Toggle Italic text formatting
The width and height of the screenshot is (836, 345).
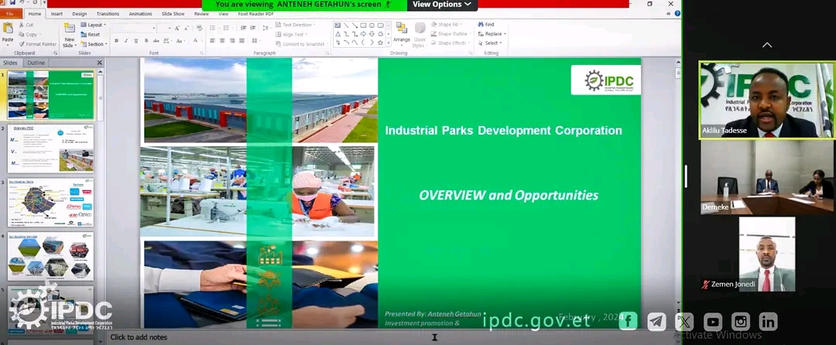click(x=126, y=40)
